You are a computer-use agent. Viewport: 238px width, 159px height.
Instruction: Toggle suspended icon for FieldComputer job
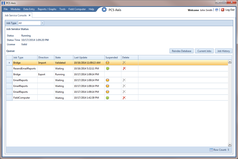pyautogui.click(x=107, y=98)
